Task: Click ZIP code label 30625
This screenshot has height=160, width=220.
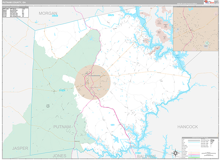Action: pos(111,15)
